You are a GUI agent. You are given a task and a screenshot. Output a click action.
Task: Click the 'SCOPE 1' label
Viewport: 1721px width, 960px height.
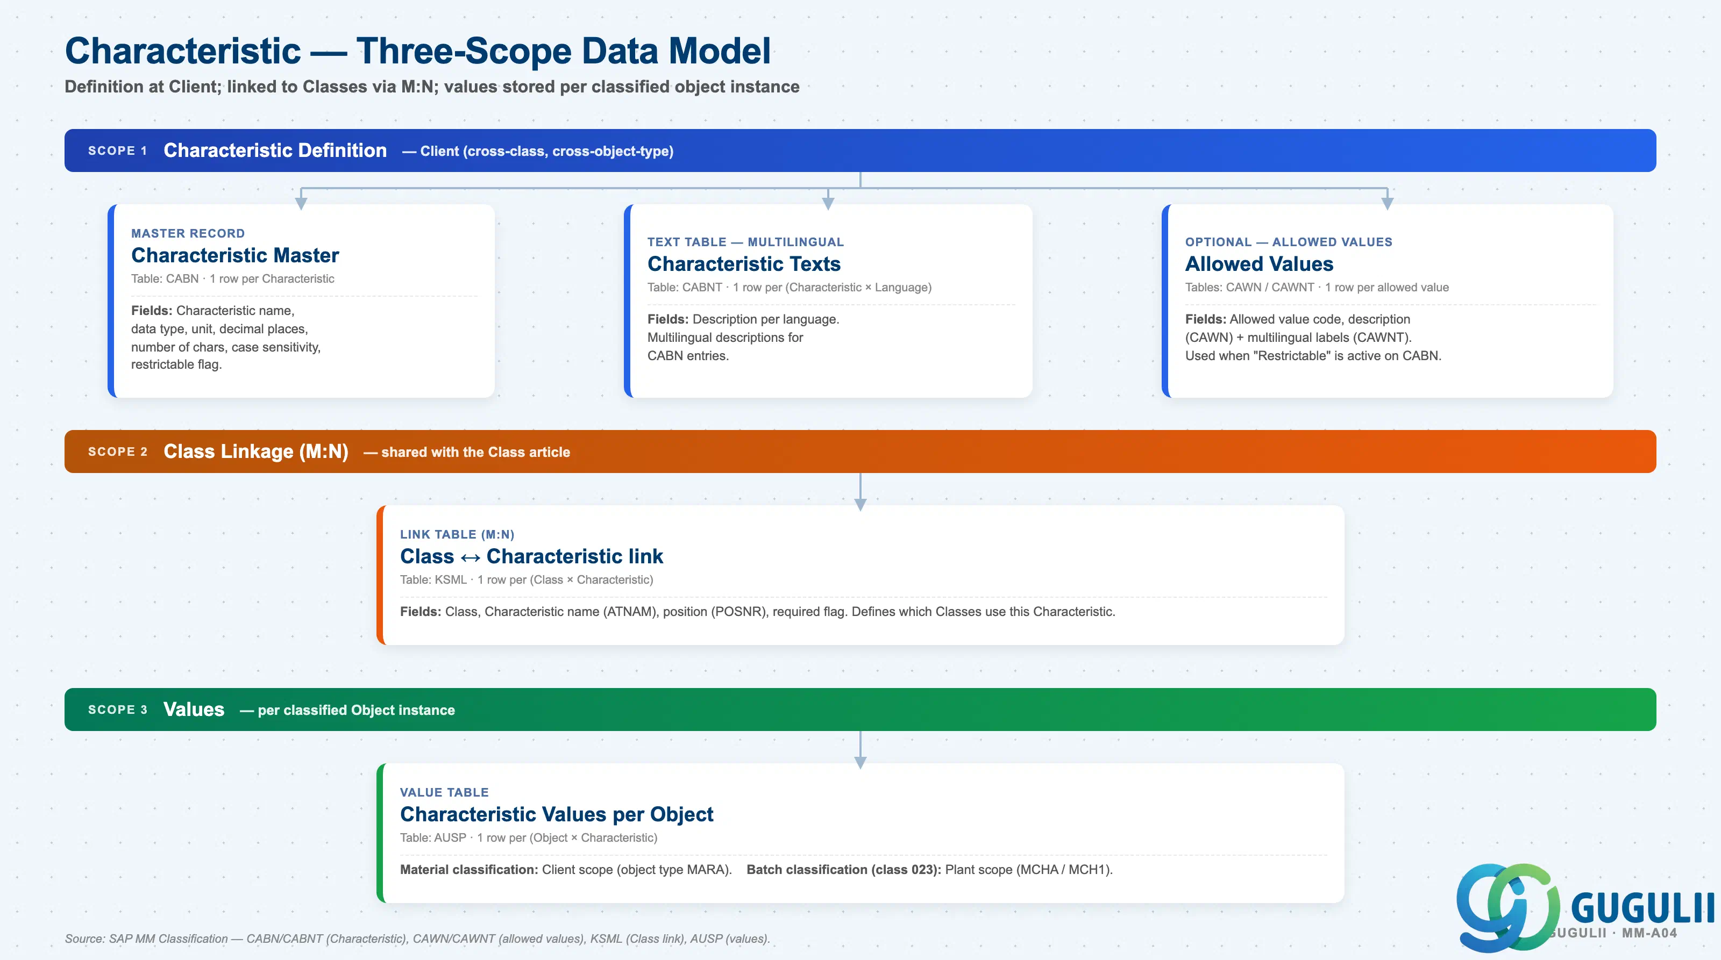pyautogui.click(x=118, y=151)
